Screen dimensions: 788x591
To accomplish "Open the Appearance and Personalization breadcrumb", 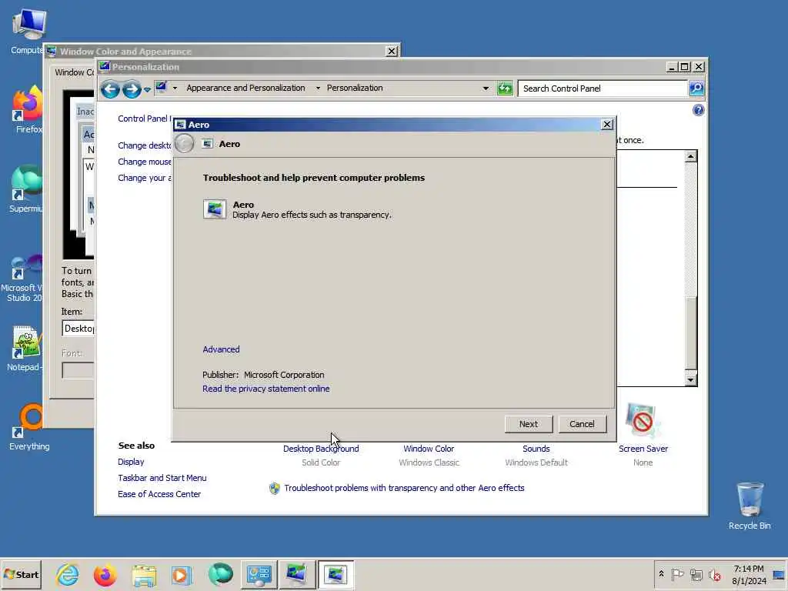I will click(245, 88).
